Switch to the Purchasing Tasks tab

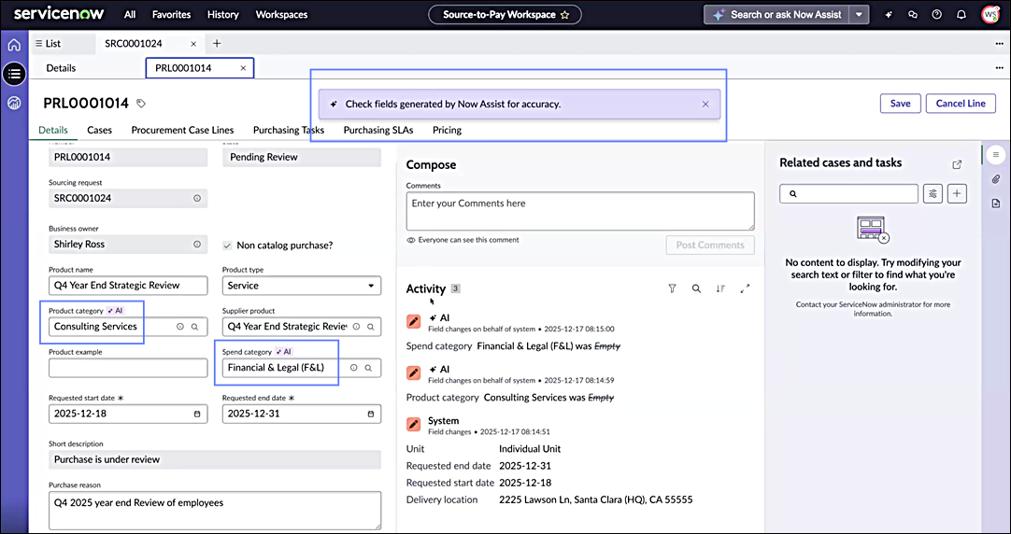[x=288, y=130]
